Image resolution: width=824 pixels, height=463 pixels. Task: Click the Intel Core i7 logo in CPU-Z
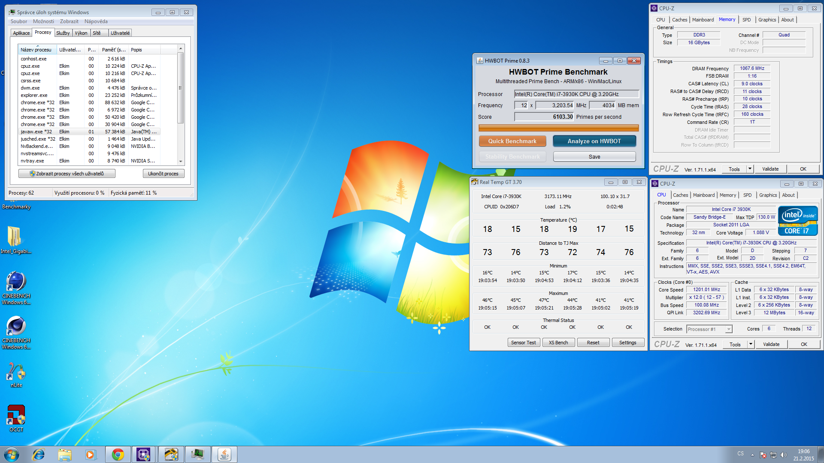(x=798, y=221)
